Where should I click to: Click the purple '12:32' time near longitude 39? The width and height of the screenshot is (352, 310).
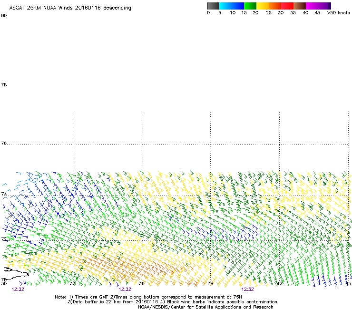click(248, 289)
